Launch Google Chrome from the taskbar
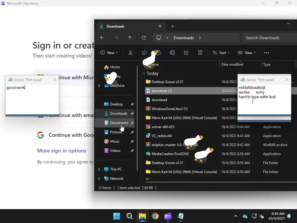This screenshot has height=223, width=297. pyautogui.click(x=155, y=216)
